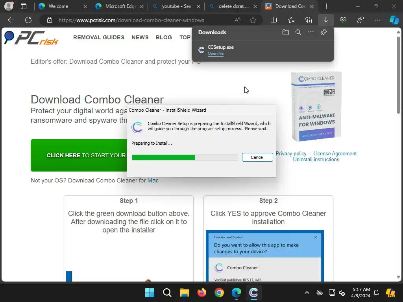View site information lock icon

[x=50, y=20]
